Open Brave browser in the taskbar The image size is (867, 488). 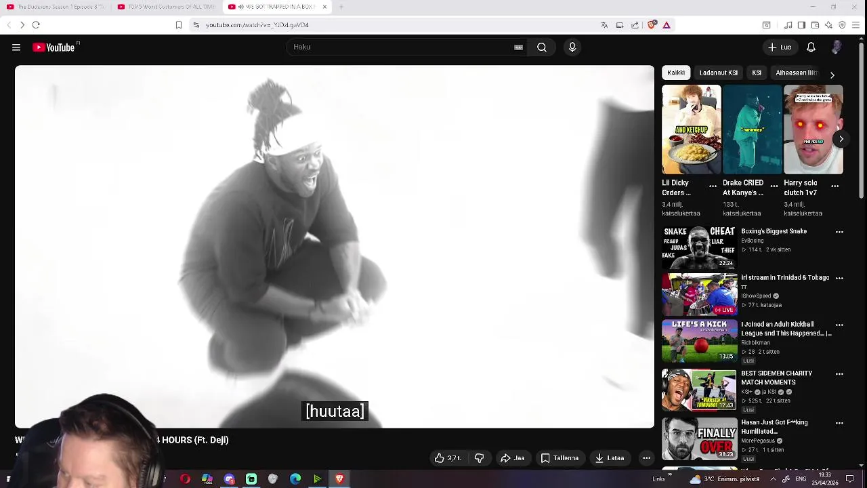tap(339, 479)
